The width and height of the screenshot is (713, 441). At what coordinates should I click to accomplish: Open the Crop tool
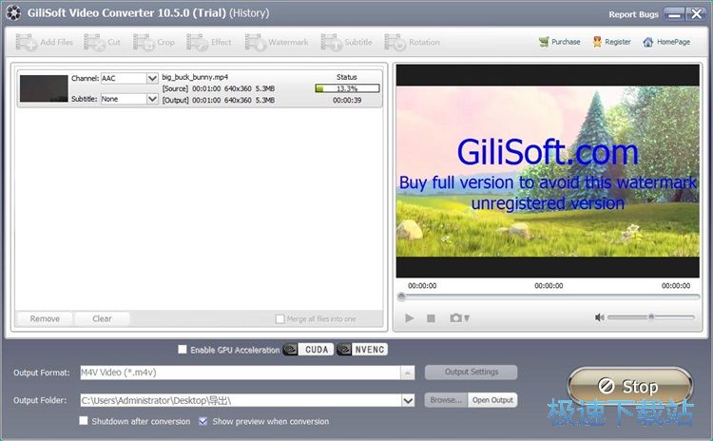pyautogui.click(x=154, y=42)
